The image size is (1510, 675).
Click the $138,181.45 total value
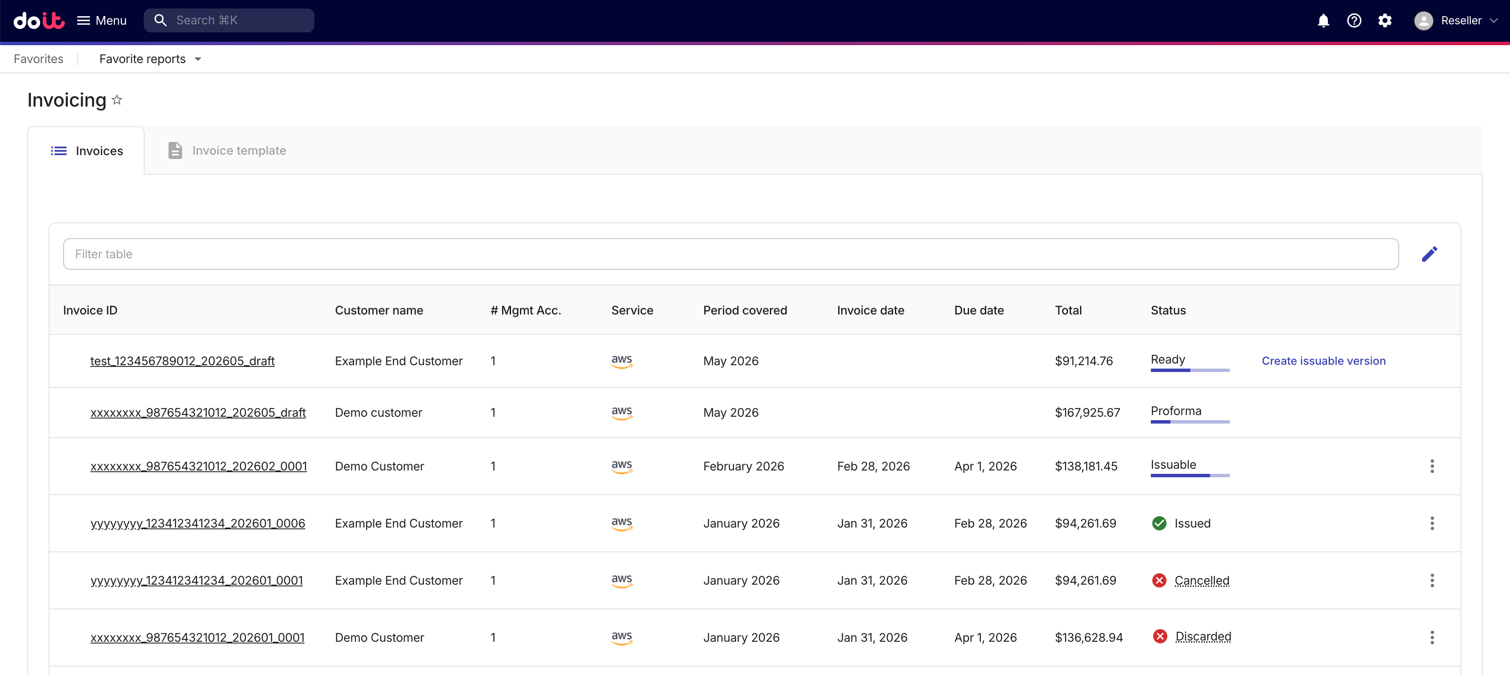tap(1086, 467)
